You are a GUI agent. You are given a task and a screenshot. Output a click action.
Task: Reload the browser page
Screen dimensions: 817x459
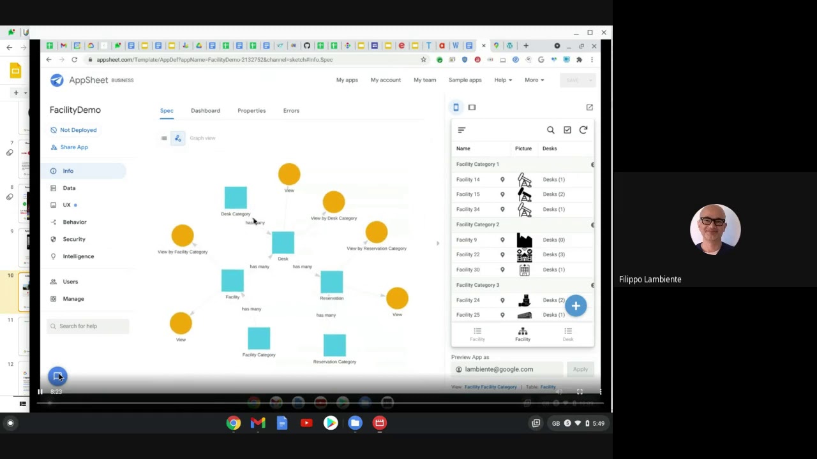[x=74, y=60]
